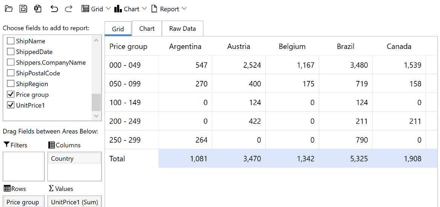Select UnitPrice1 (Sum) in Values area

(x=74, y=202)
